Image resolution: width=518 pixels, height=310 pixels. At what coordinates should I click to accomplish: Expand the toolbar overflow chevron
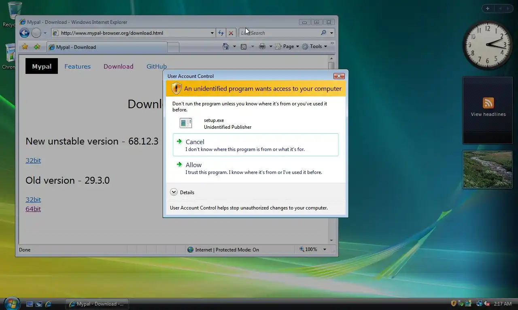pyautogui.click(x=332, y=43)
